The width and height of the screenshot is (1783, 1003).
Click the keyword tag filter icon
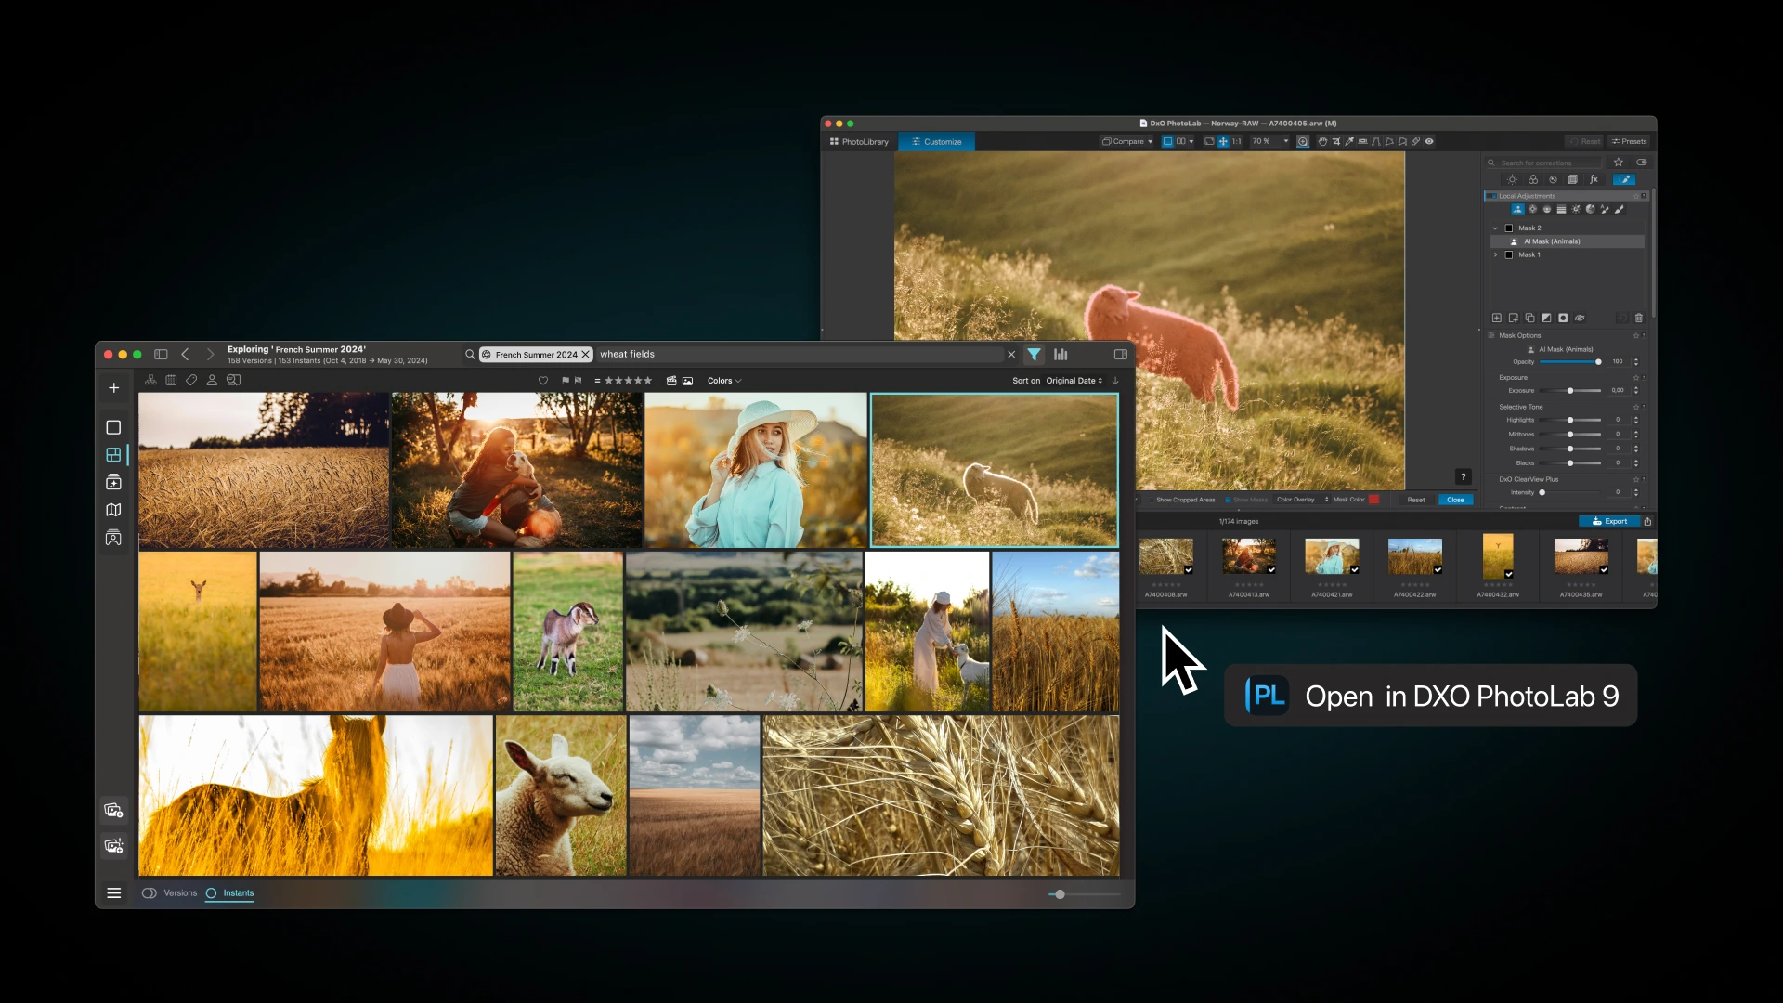[191, 380]
